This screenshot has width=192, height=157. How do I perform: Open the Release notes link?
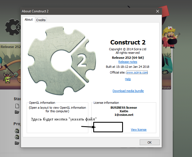[128, 62]
